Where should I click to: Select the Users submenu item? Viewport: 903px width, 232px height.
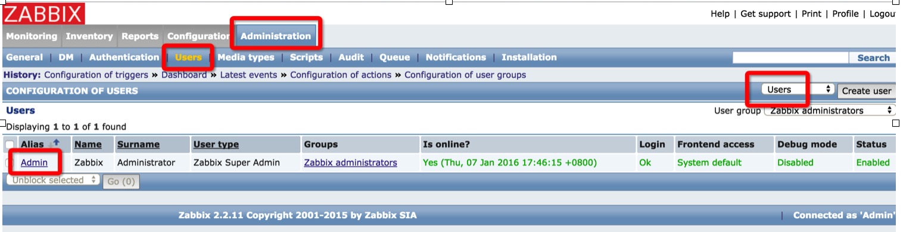[x=188, y=58]
